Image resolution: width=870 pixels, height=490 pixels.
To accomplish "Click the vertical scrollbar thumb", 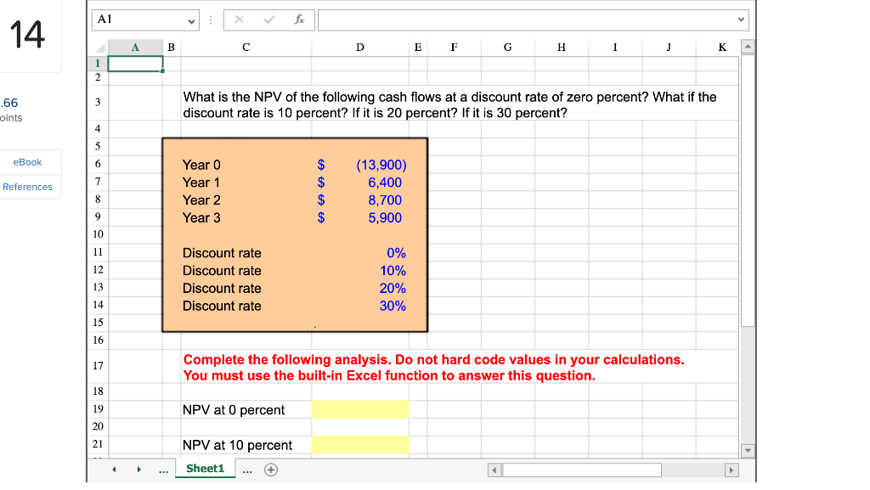I will pyautogui.click(x=748, y=190).
